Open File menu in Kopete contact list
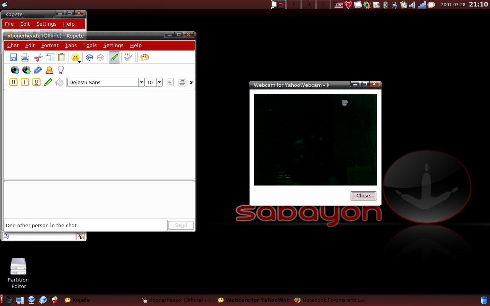This screenshot has height=306, width=490. click(x=9, y=24)
